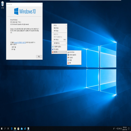Open taskbar search magnifier
Screen dimensions: 131x131
pos(5,129)
